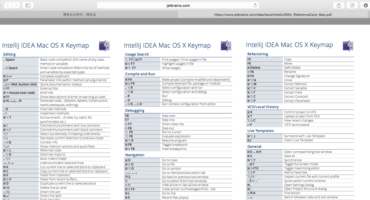
Task: Click the Refactoring section heading
Action: click(x=258, y=54)
